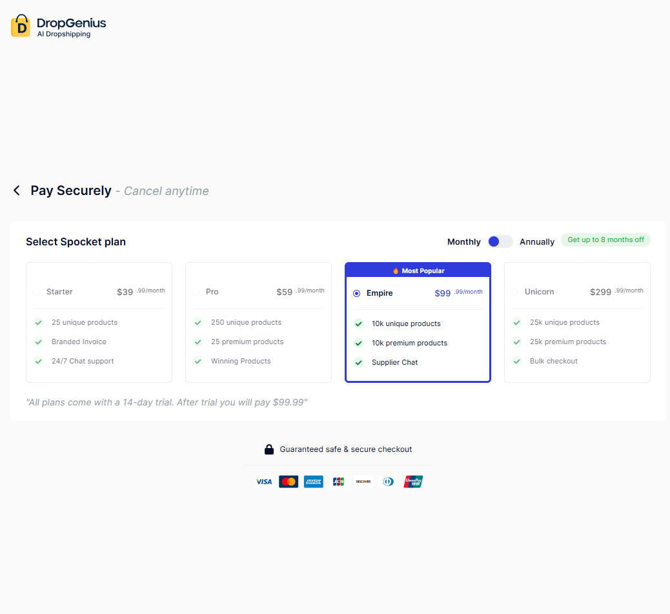Select the Starter plan radio button

coord(37,292)
